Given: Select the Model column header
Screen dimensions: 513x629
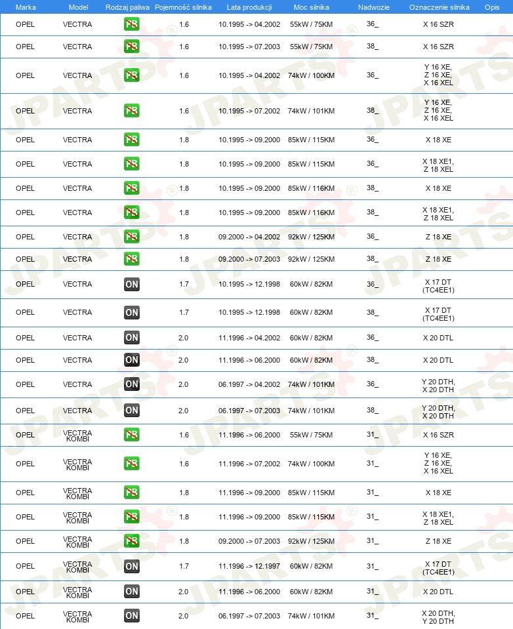Looking at the screenshot, I should coord(78,7).
